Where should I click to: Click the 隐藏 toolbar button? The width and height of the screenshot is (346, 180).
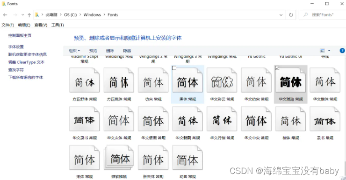click(127, 51)
